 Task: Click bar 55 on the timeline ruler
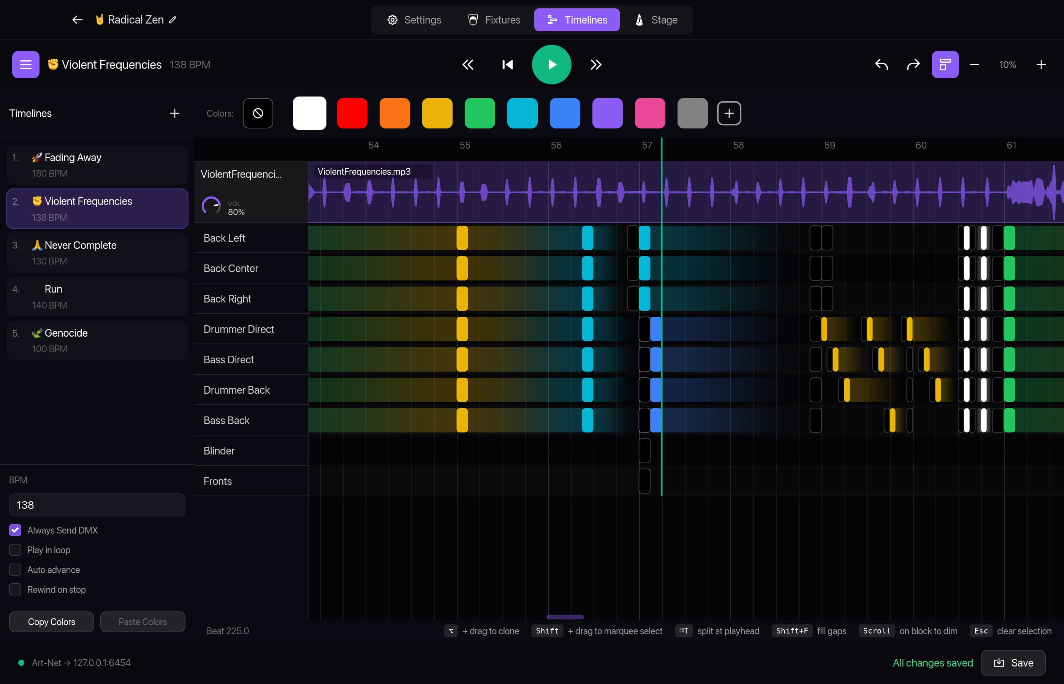coord(465,145)
